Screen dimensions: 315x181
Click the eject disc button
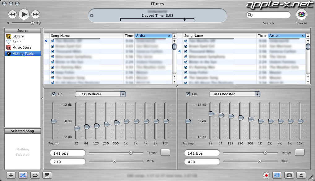pos(301,175)
